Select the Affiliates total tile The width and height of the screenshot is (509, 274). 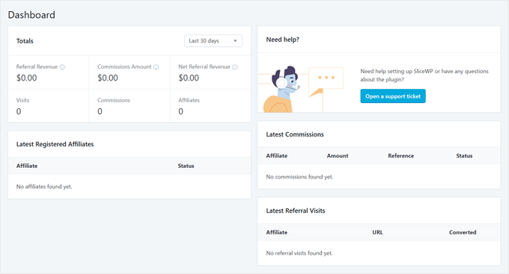click(210, 106)
